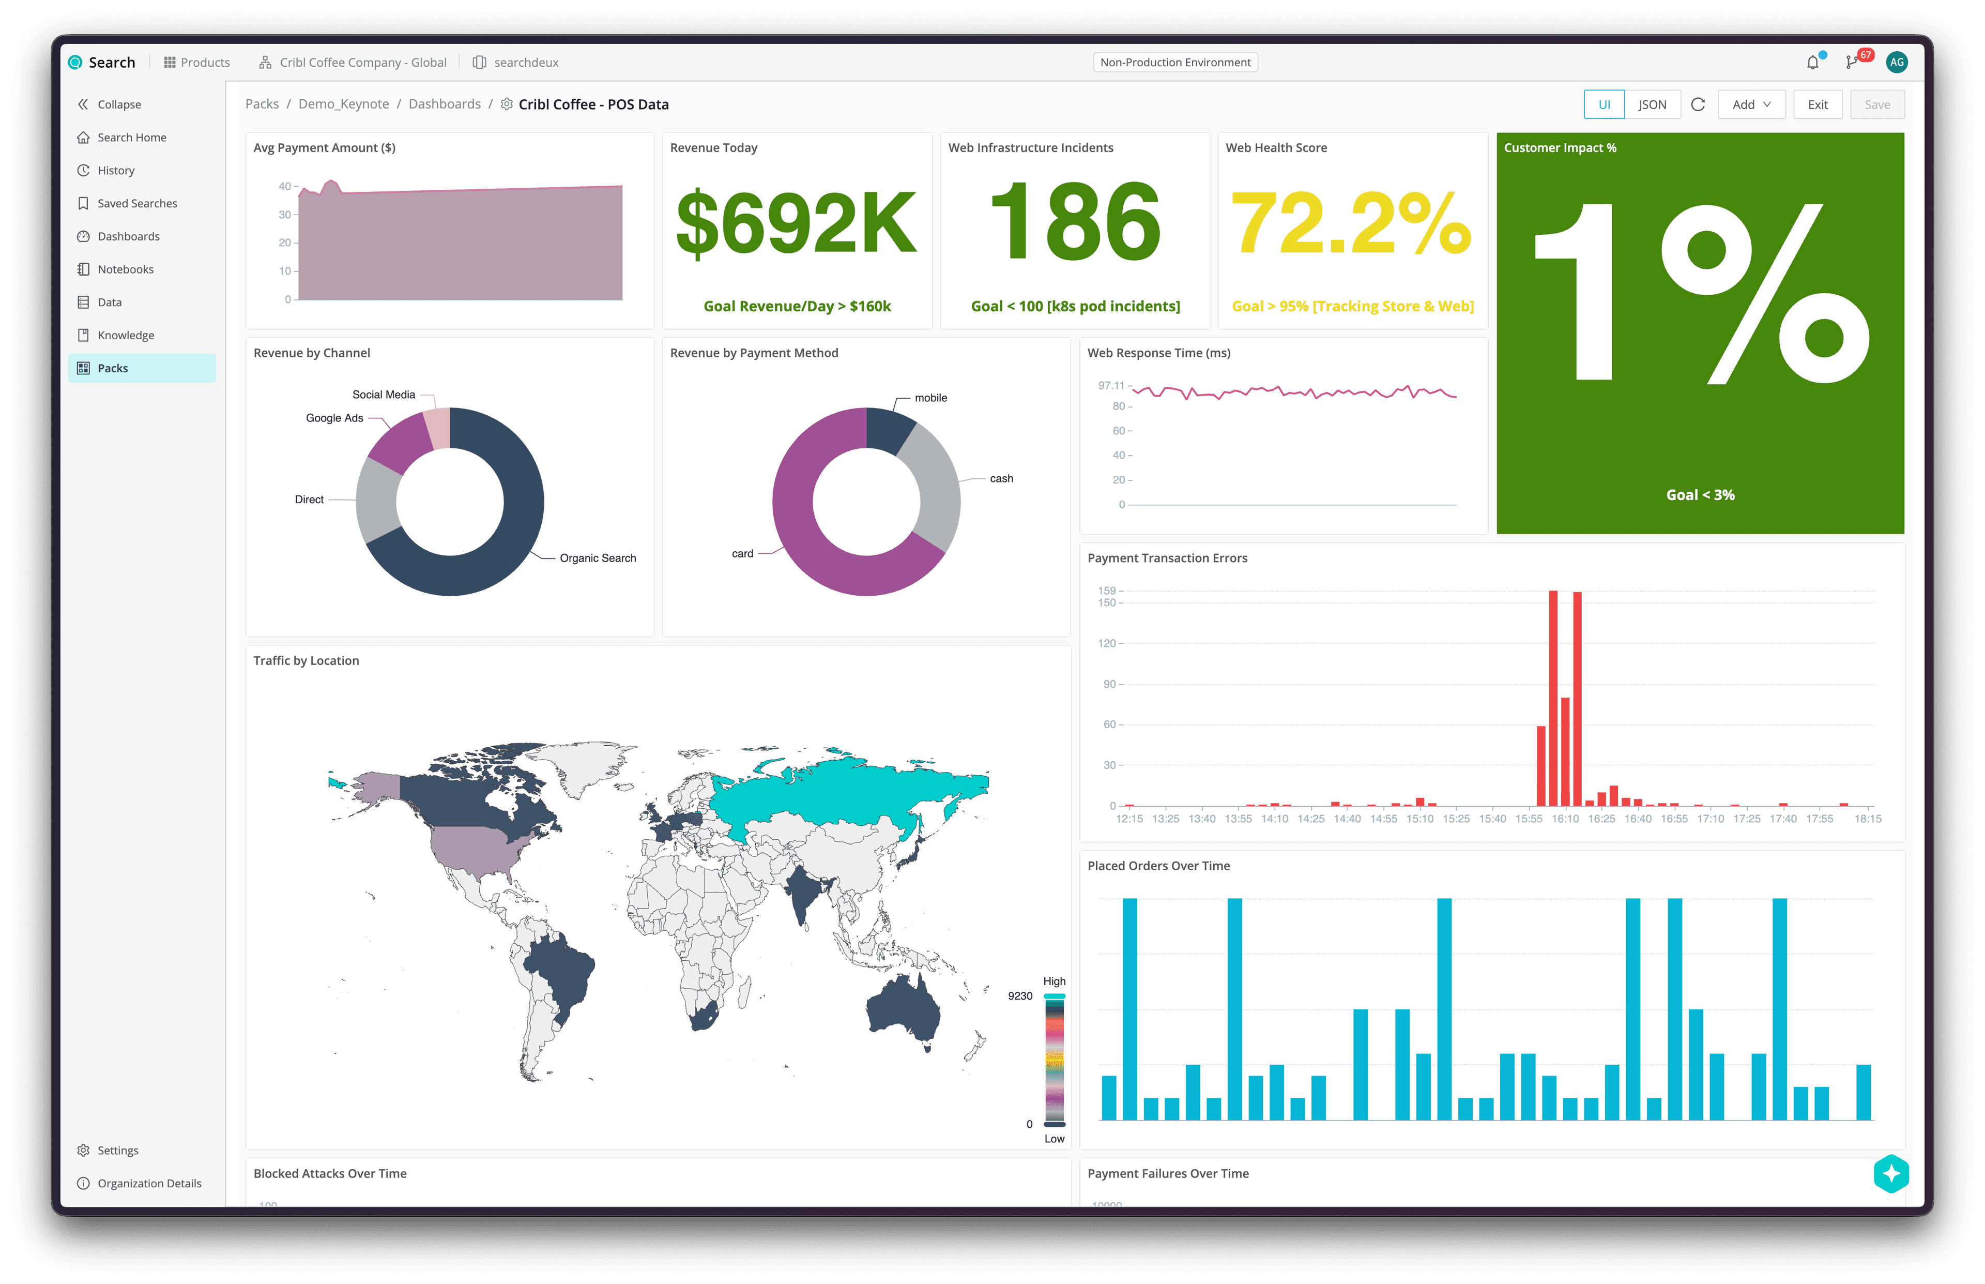Click the dashboard settings gear beside the title
Viewport: 1985px width, 1284px height.
tap(506, 104)
